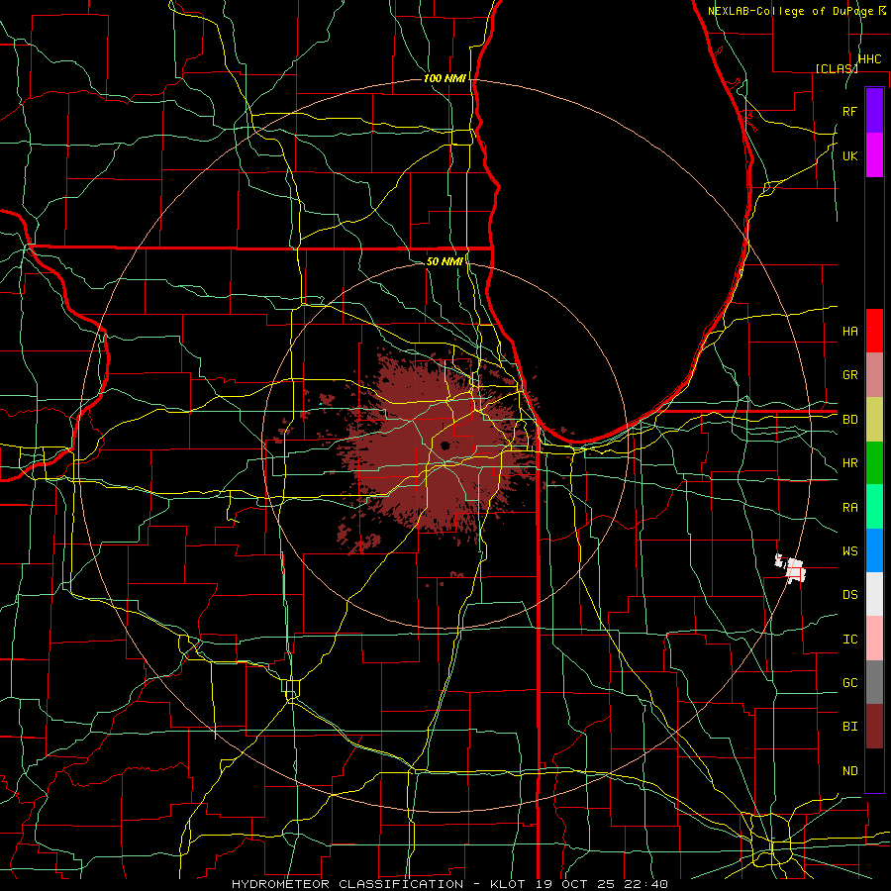This screenshot has height=891, width=891.
Task: Click the WS blue legend swatch
Action: click(874, 550)
